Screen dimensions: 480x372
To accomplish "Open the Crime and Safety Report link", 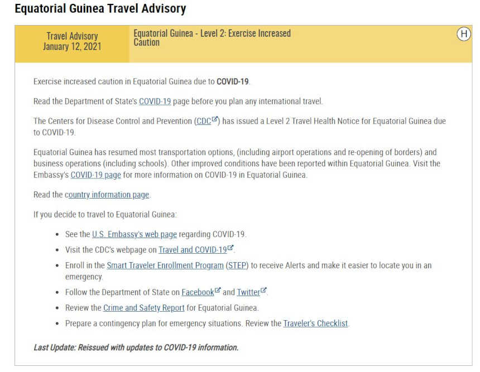I will 144,308.
